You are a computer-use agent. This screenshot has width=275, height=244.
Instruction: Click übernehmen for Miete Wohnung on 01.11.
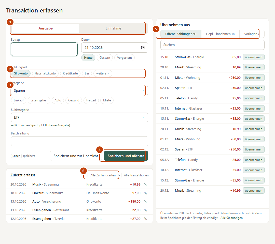(x=253, y=78)
